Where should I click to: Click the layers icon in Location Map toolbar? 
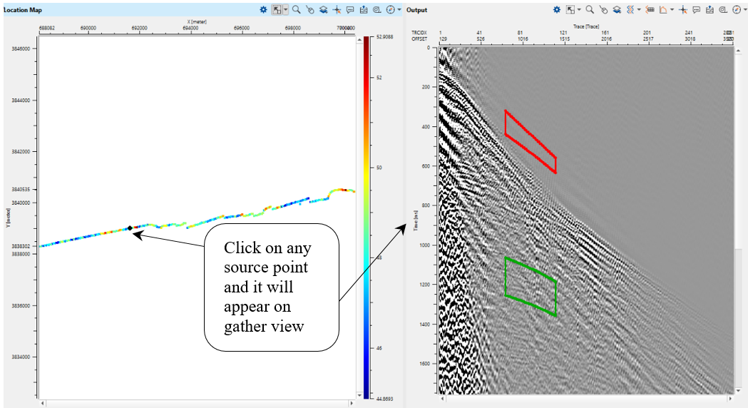[323, 10]
